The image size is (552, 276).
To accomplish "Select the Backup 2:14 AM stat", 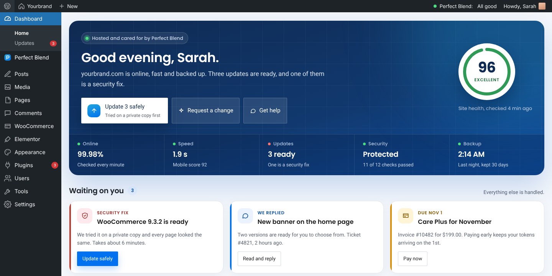I will click(497, 155).
